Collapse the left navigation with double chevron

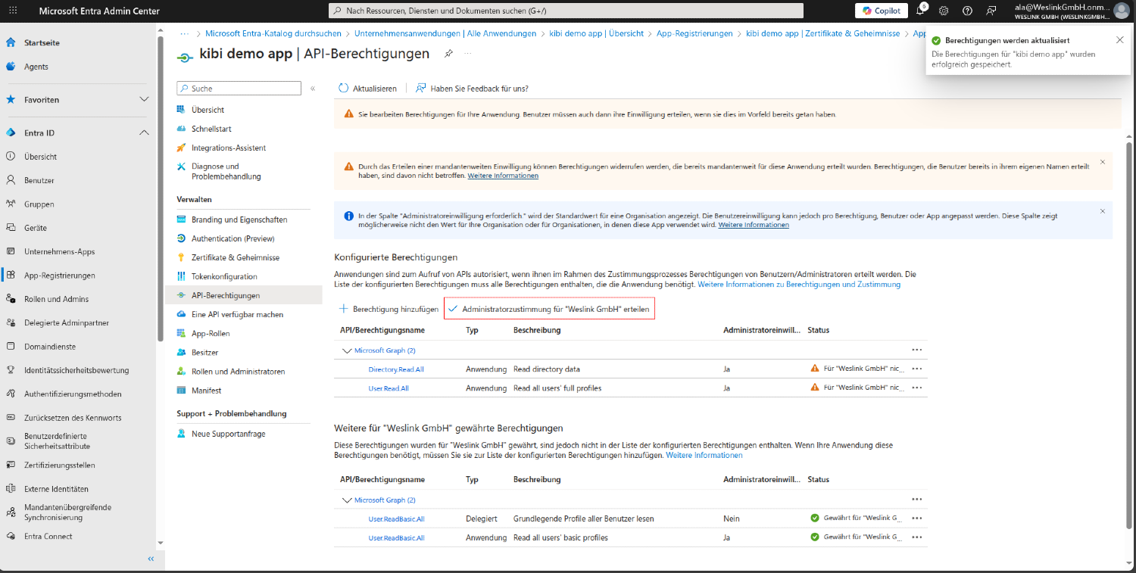151,559
